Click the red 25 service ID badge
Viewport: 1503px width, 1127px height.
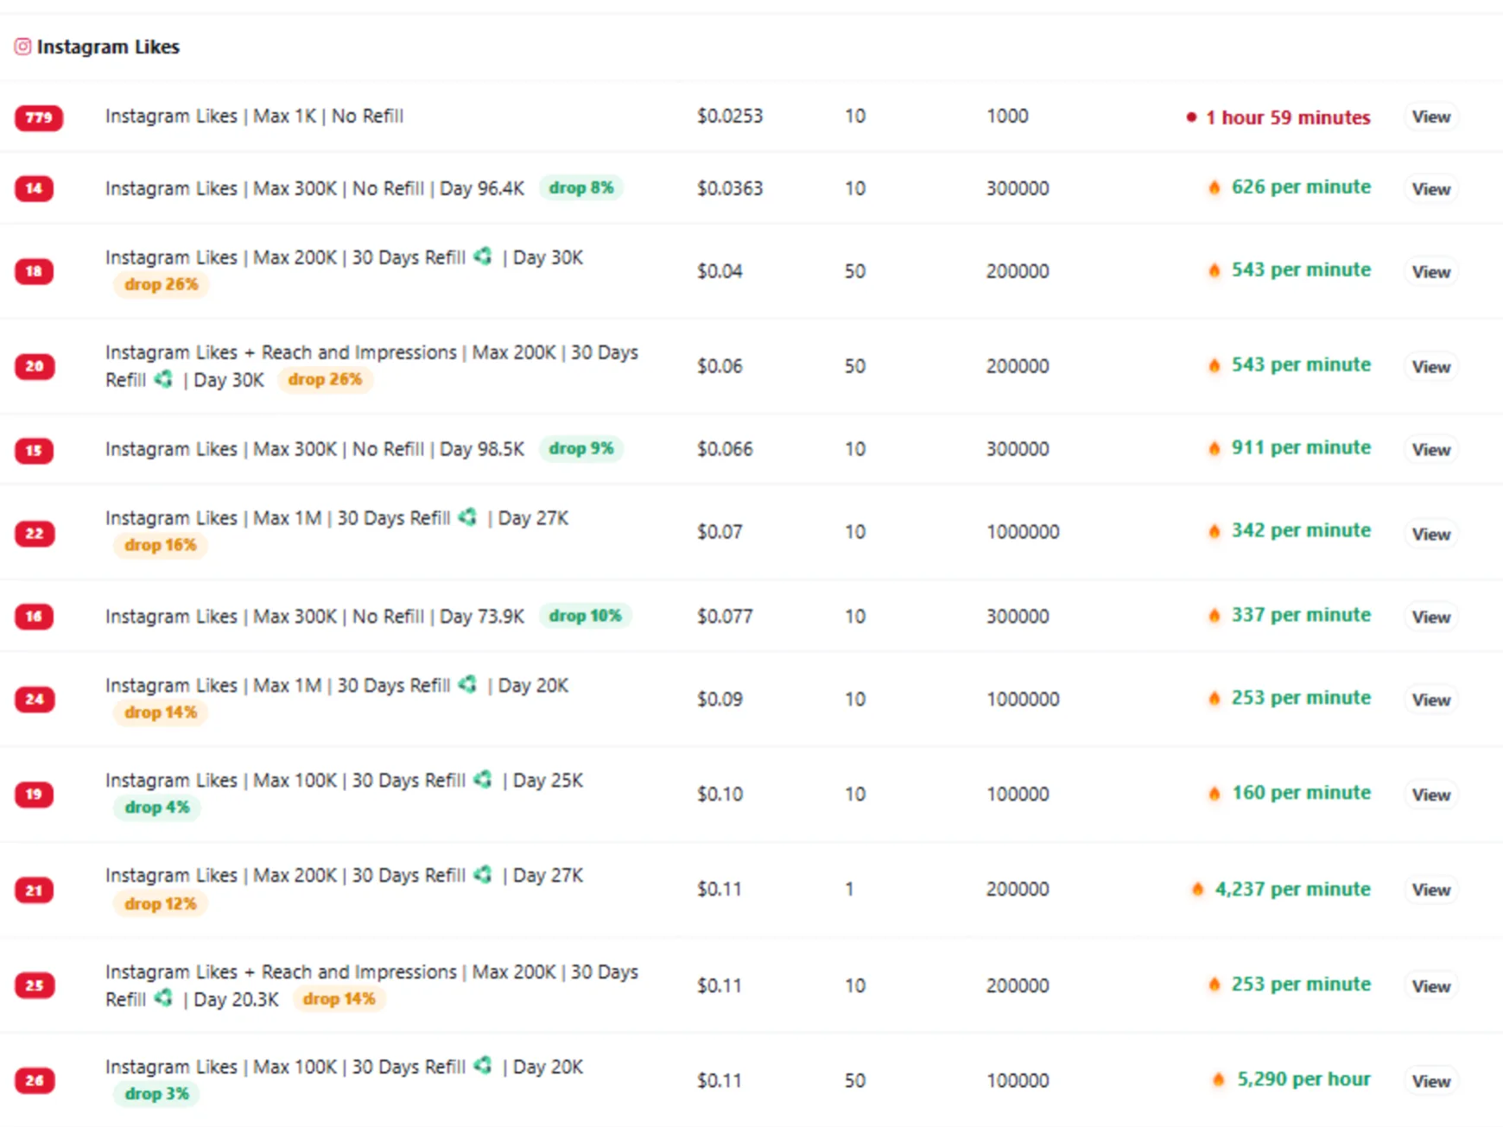click(35, 985)
